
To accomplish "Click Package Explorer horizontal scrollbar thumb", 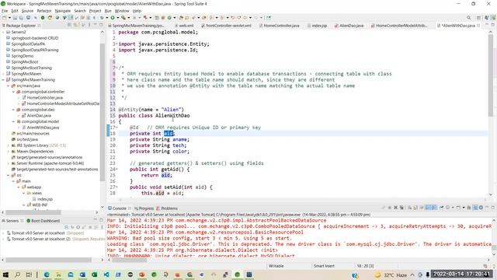I will [33, 212].
